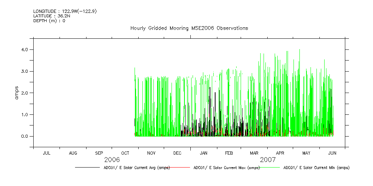This screenshot has width=373, height=186.
Task: Select the JAN month label on time axis
Action: (x=203, y=153)
